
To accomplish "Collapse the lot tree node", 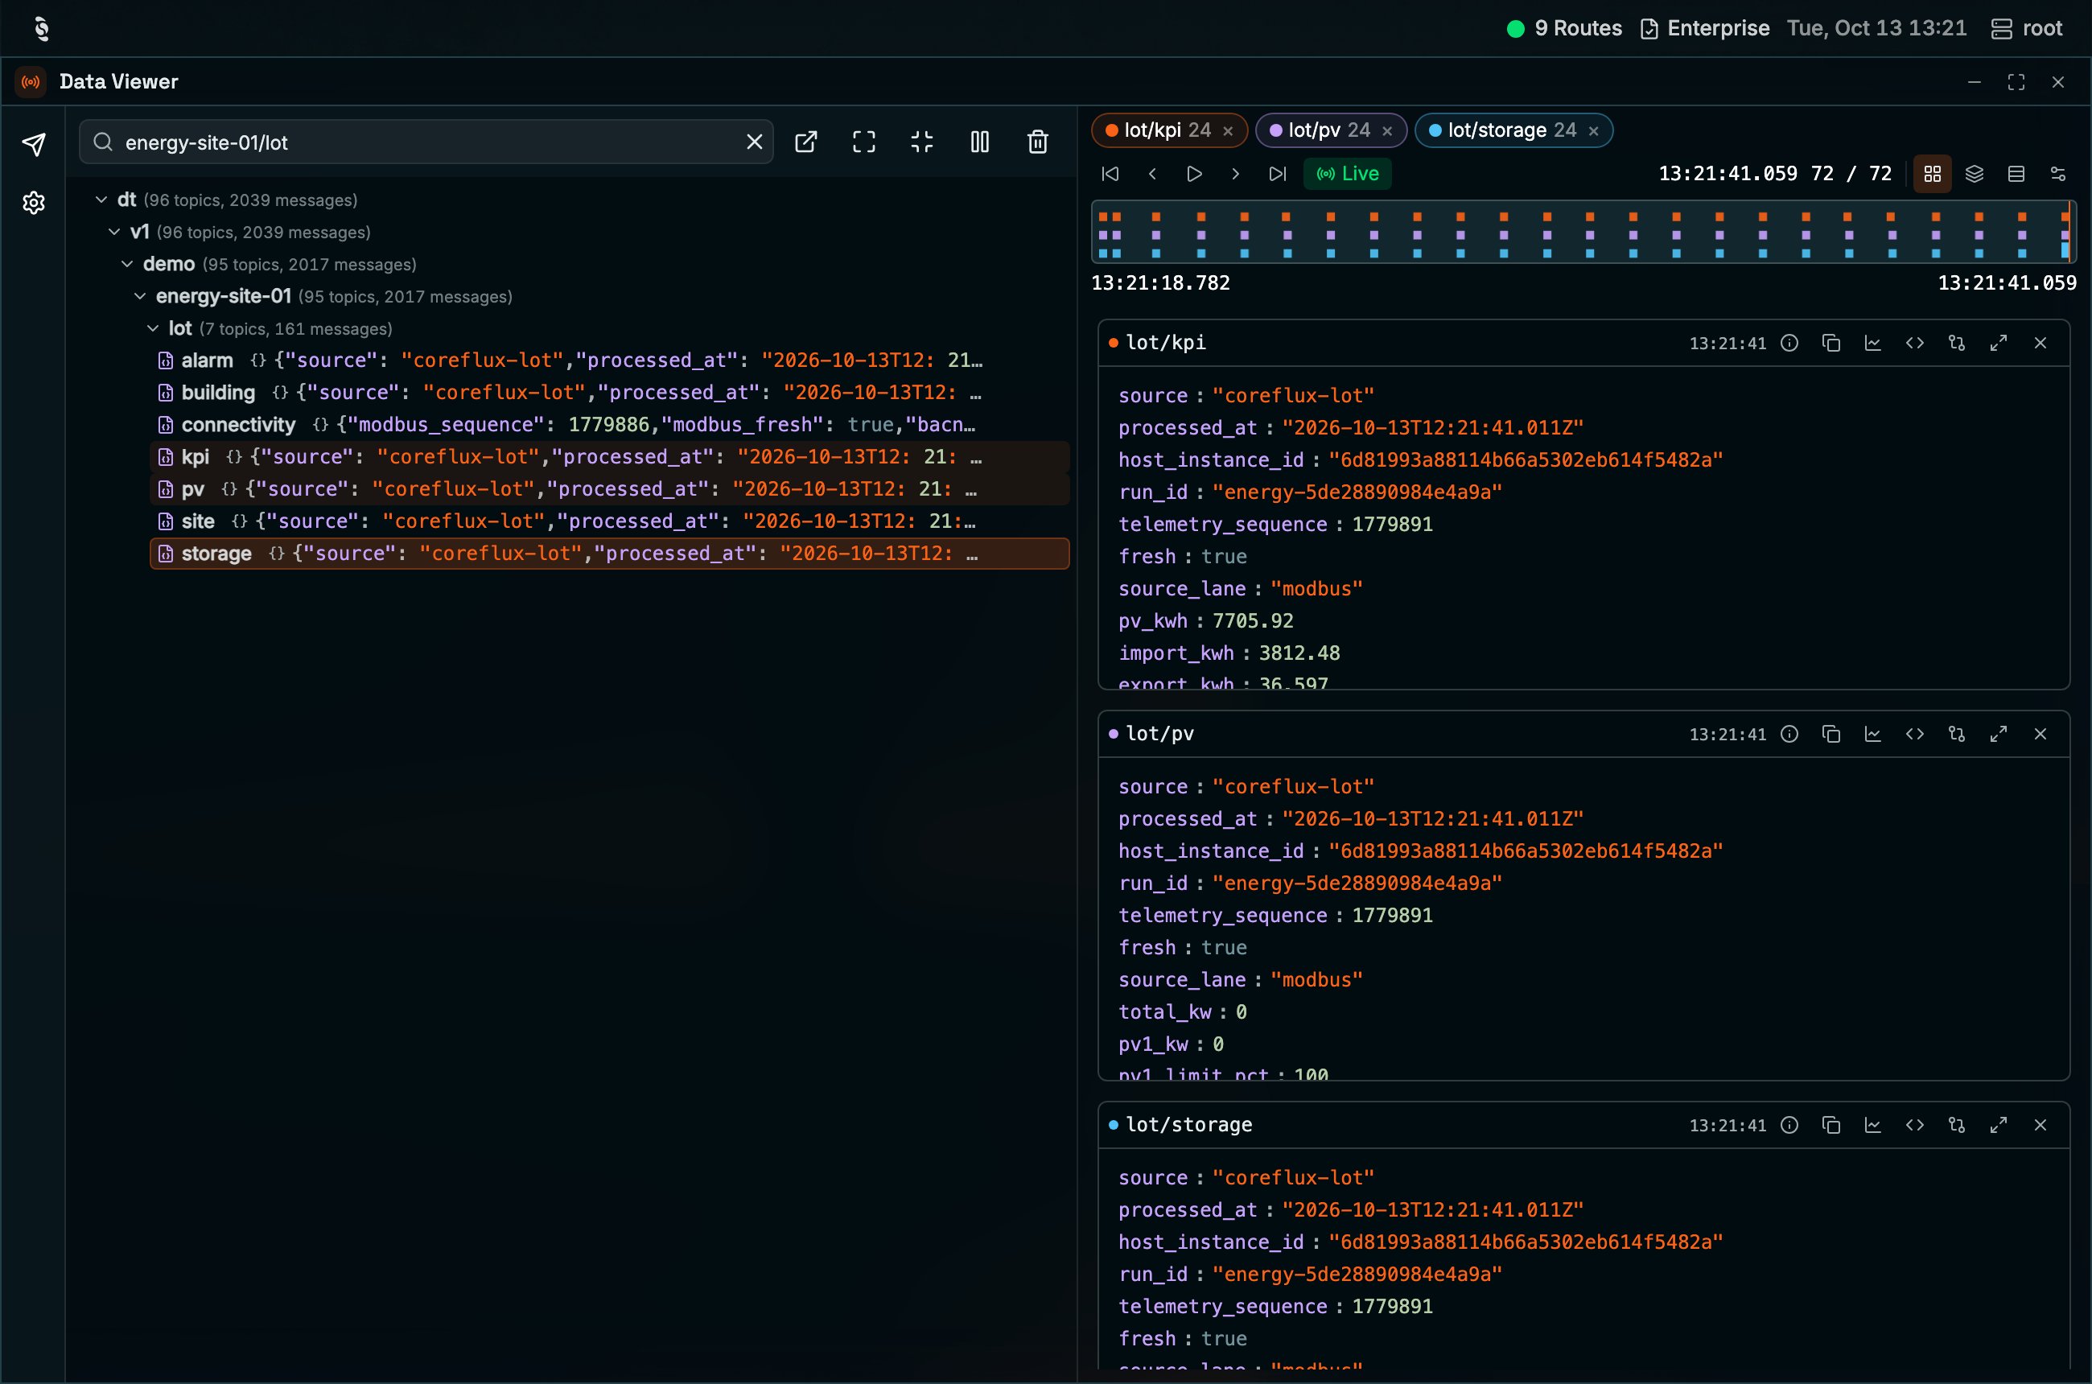I will (153, 328).
